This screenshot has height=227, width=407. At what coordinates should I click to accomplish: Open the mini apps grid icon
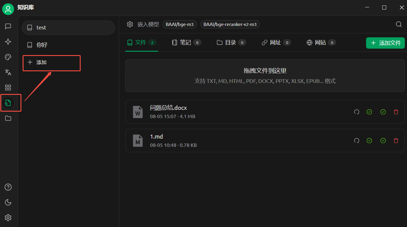click(8, 88)
